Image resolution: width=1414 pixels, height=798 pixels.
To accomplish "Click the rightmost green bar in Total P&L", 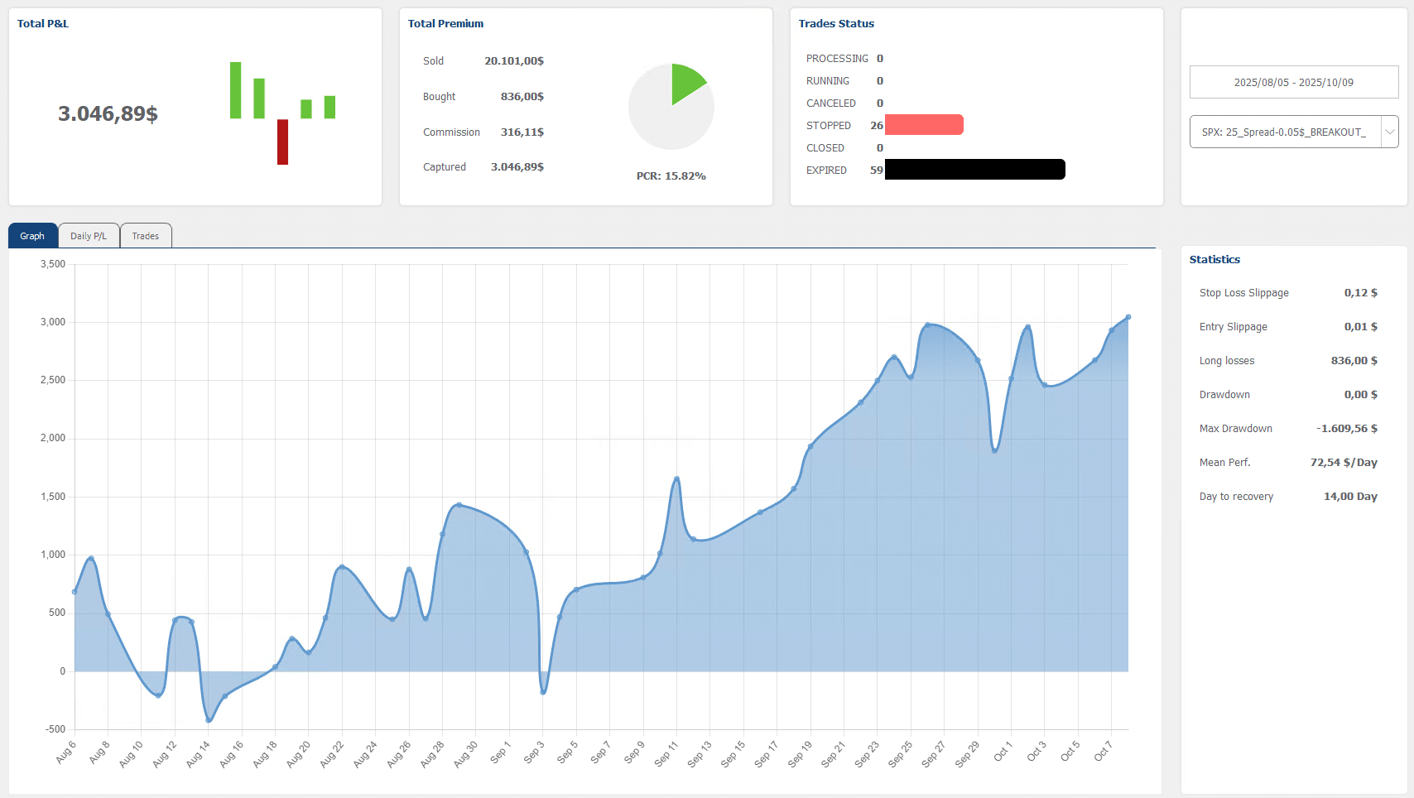I will click(329, 107).
